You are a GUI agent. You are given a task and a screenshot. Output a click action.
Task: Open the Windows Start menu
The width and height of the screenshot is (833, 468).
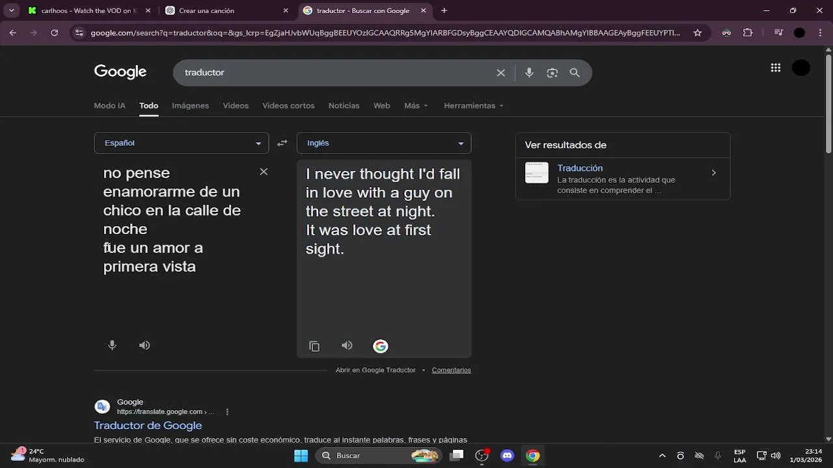pyautogui.click(x=301, y=456)
